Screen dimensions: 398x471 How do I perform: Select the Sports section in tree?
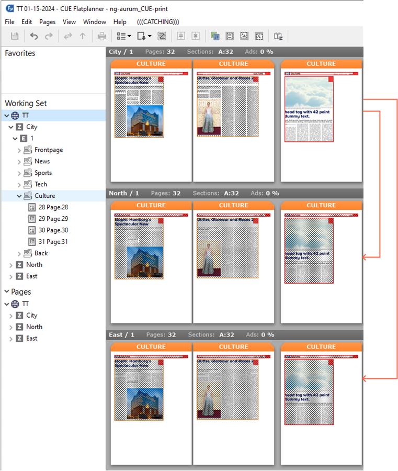coord(43,173)
